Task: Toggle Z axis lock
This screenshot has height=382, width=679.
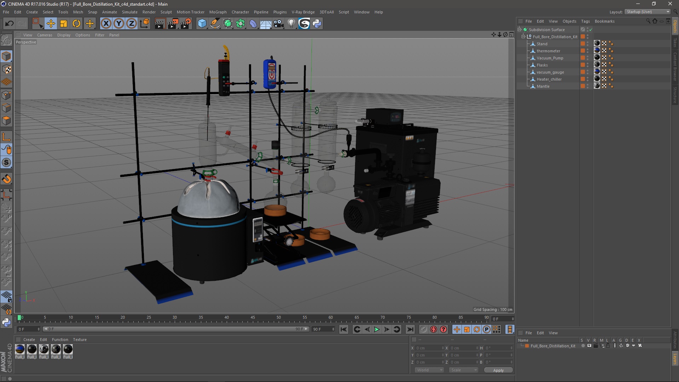Action: (132, 24)
